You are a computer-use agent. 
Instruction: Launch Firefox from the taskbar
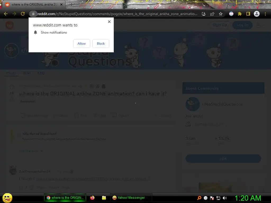coord(92,198)
